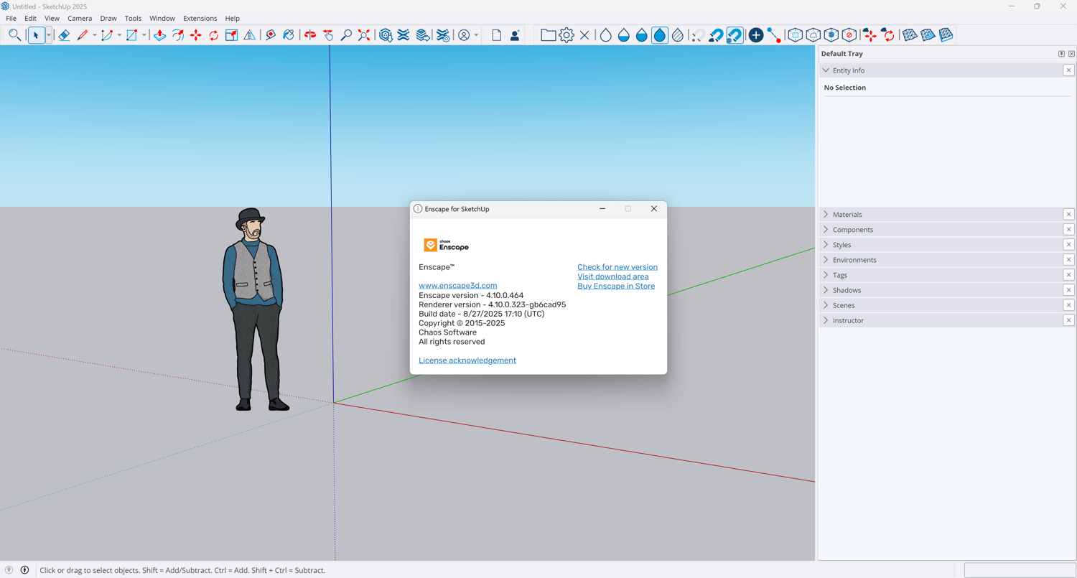Toggle the highlighted full blue drop icon
1077x578 pixels.
(x=660, y=35)
